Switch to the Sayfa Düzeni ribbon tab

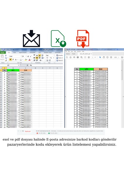[x=23, y=53]
